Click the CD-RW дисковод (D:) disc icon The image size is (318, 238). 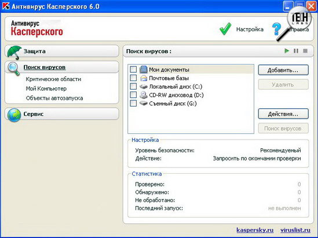click(144, 95)
